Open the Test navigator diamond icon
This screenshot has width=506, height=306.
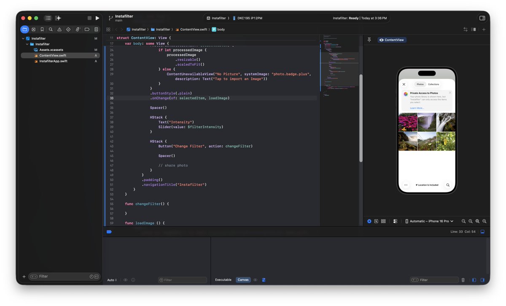(68, 30)
